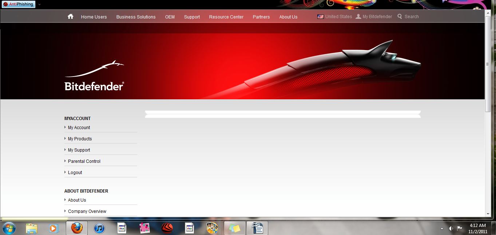Open Company Overview in sidebar
496x235 pixels.
87,211
